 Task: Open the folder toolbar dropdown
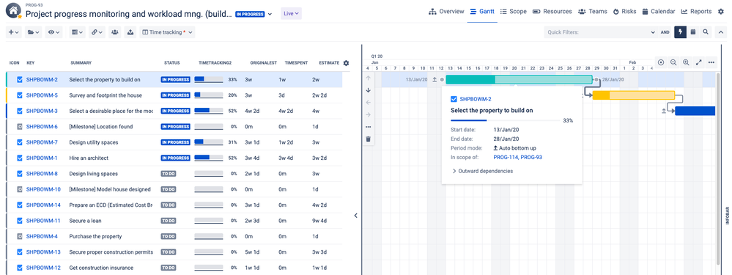[34, 32]
